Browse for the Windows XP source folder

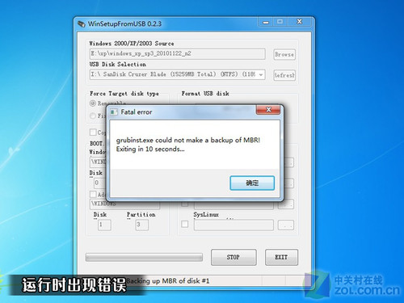click(x=284, y=54)
